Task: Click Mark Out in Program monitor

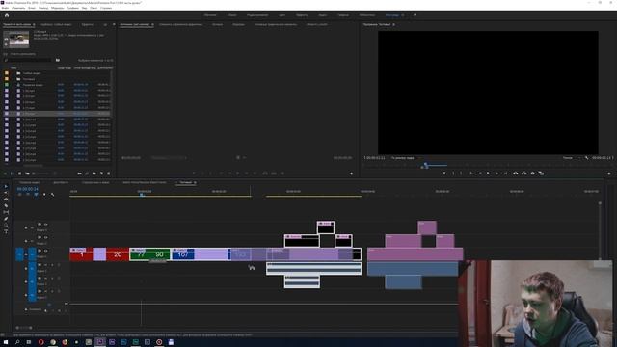Action: pos(461,173)
